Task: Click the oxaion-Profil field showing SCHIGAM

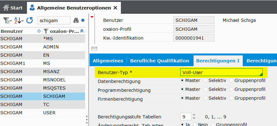Action: coord(194,29)
